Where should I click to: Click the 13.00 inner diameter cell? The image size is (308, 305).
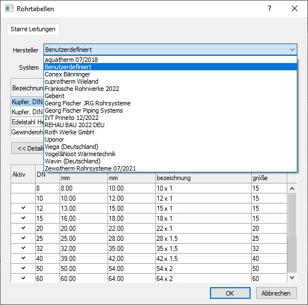point(84,208)
